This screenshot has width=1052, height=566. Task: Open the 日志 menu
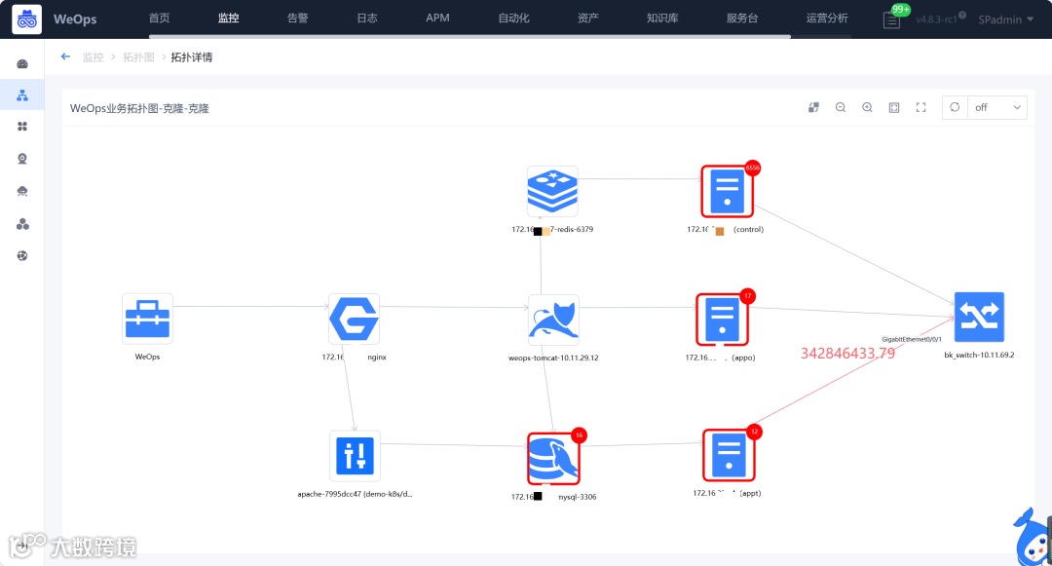367,19
